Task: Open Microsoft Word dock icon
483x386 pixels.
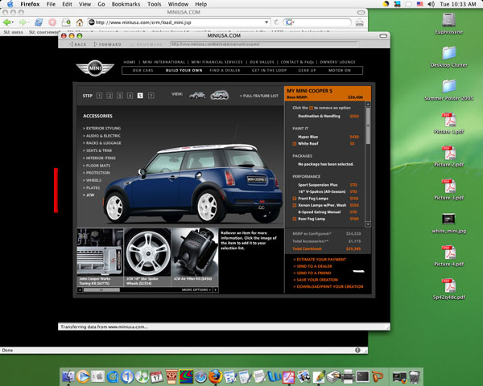Action: [275, 377]
